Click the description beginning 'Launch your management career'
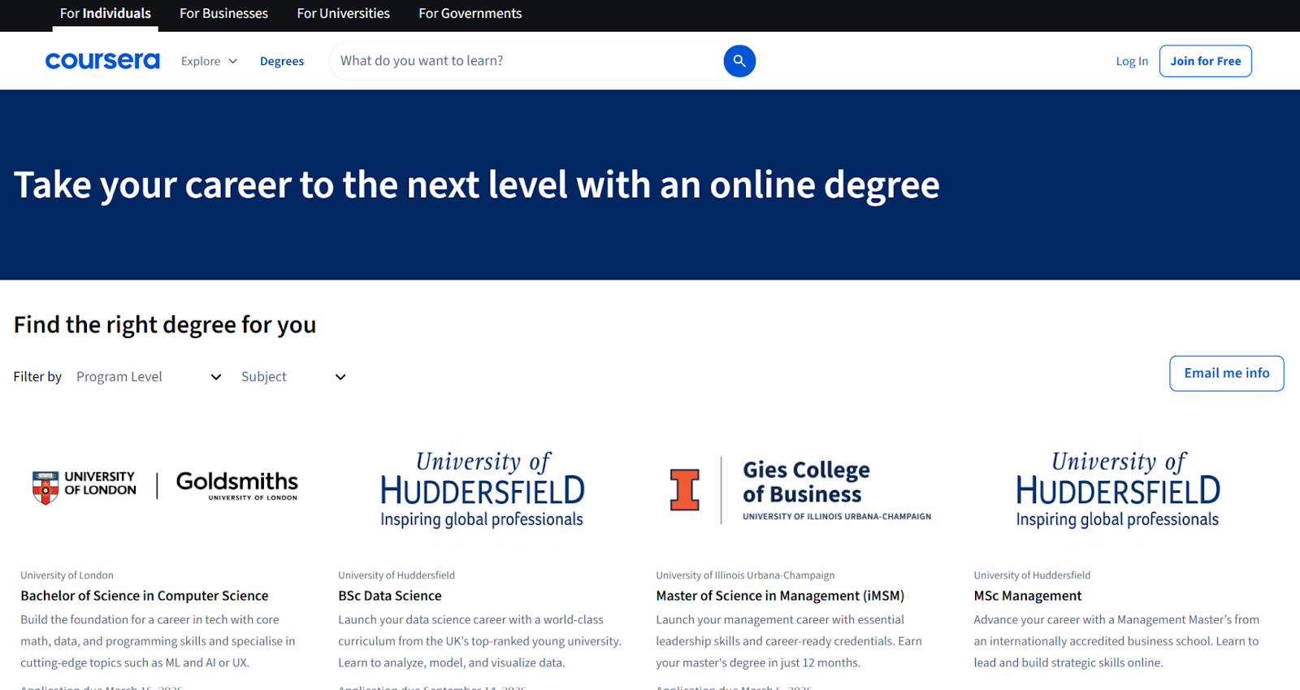The width and height of the screenshot is (1300, 690). coord(789,641)
